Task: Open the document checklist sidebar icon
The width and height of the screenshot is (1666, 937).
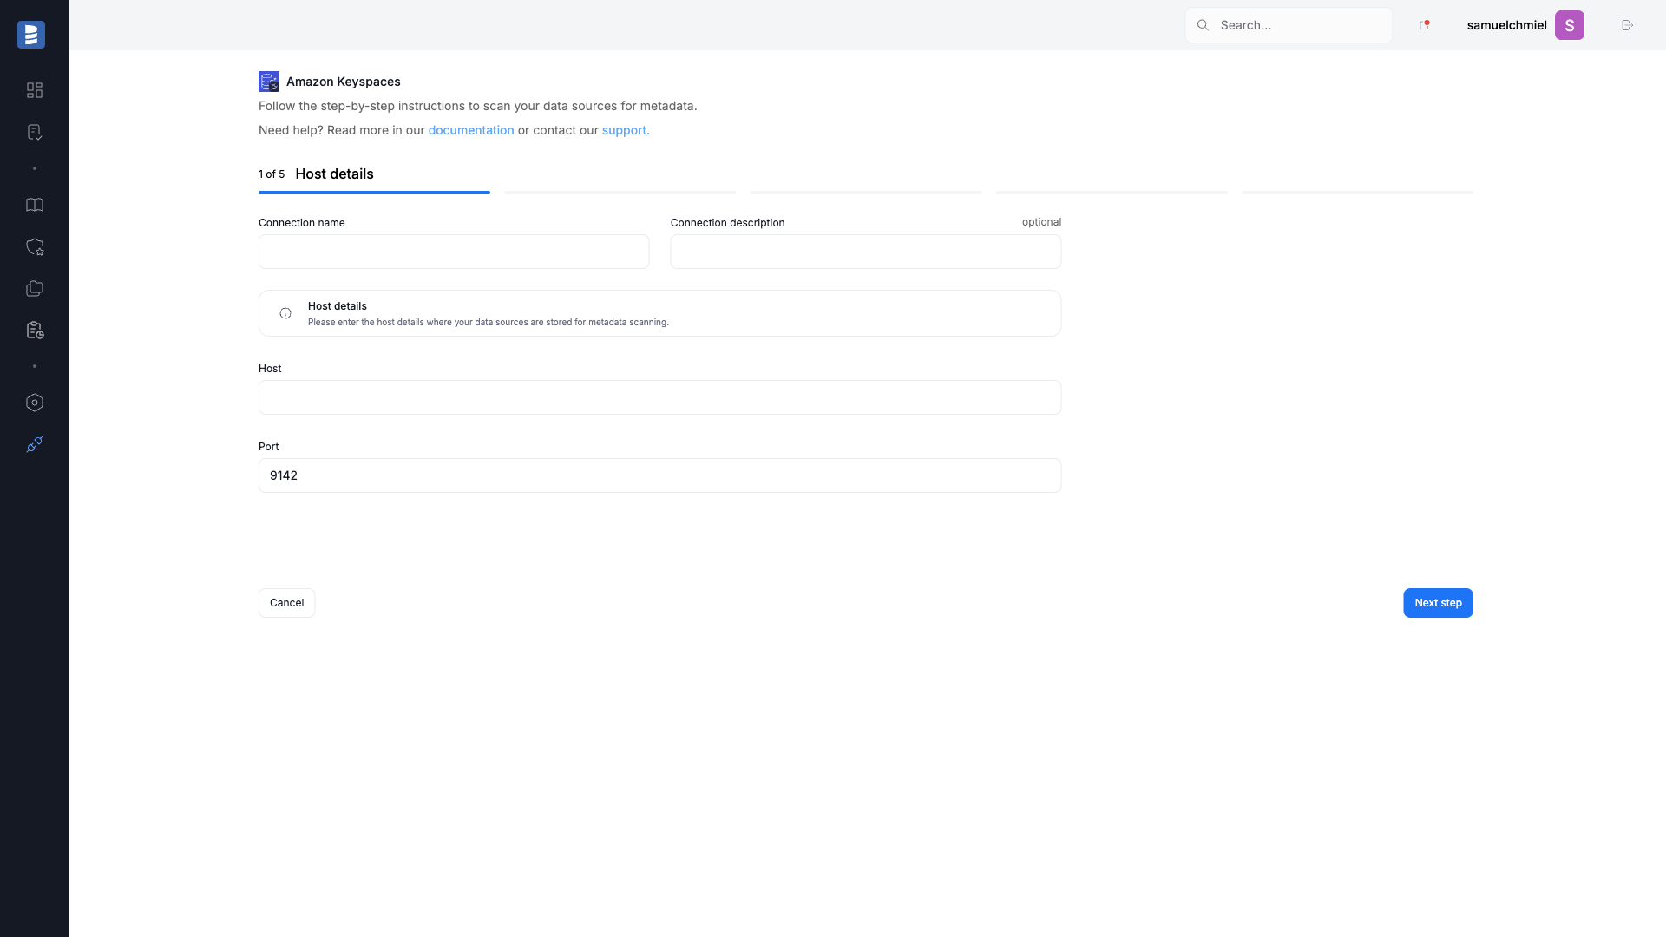Action: [35, 132]
